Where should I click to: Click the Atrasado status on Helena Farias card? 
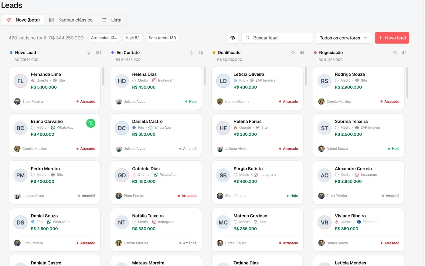pos(289,149)
